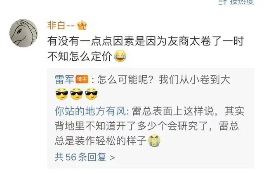Expand replies with the > chevron
This screenshot has width=264, height=174.
click(x=112, y=157)
